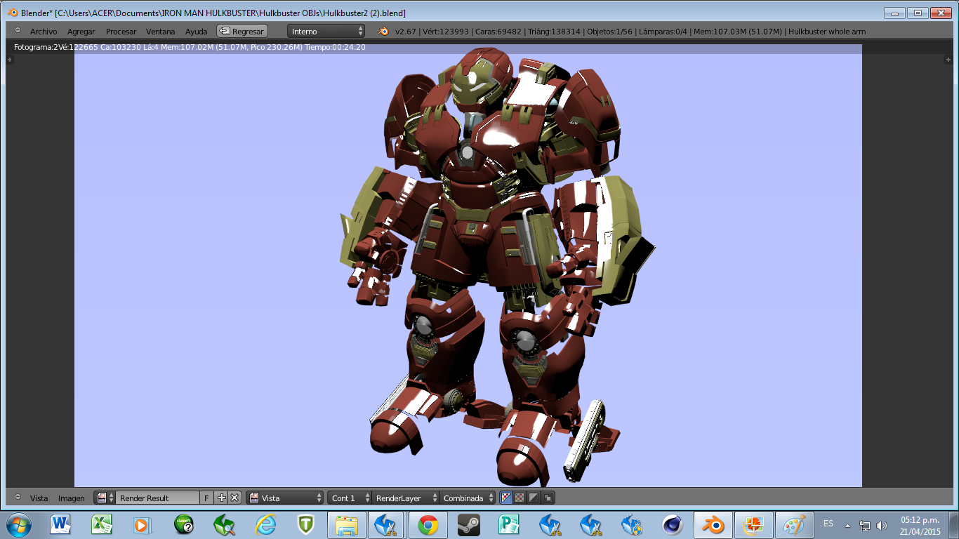This screenshot has width=959, height=539.
Task: Open the Vista slot view dropdown
Action: tap(285, 498)
